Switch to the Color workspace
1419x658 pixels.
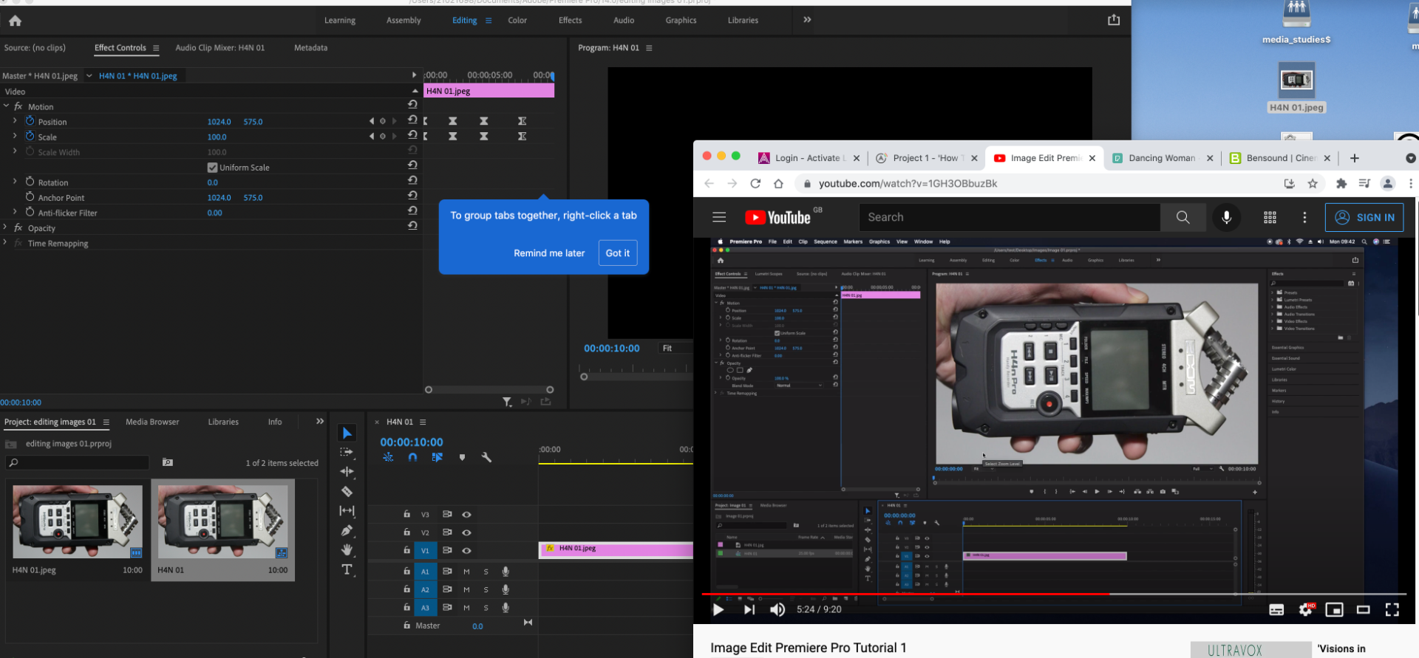517,21
